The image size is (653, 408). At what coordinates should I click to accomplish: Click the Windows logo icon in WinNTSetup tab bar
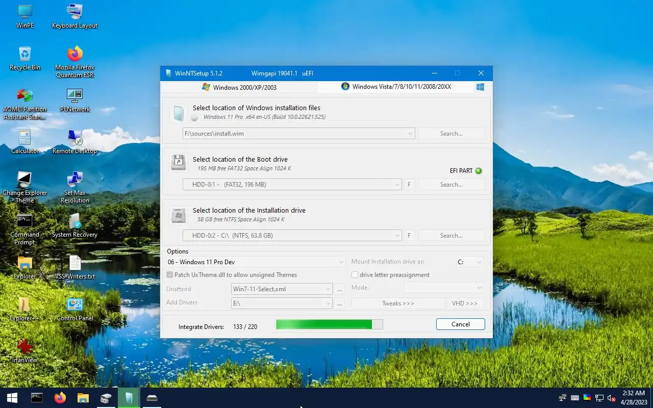coord(480,87)
